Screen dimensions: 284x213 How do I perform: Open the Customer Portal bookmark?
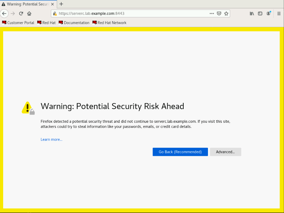[x=18, y=23]
